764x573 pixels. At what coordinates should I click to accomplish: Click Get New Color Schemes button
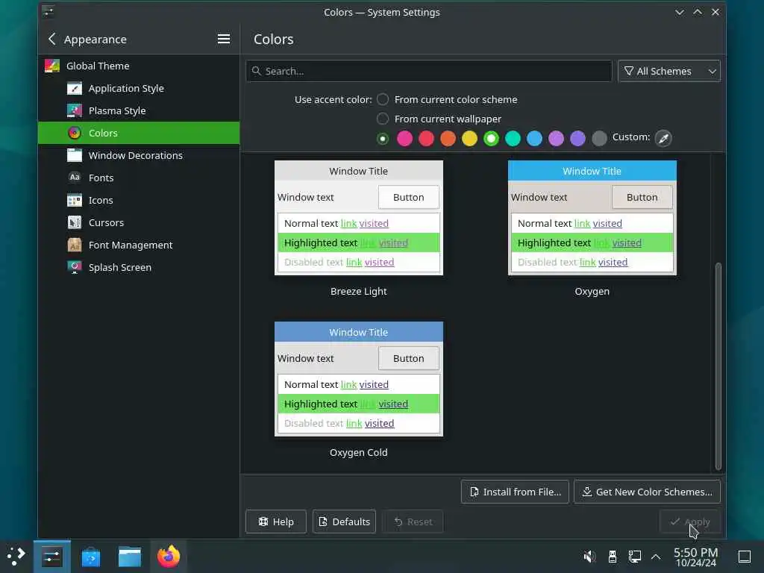(x=647, y=492)
